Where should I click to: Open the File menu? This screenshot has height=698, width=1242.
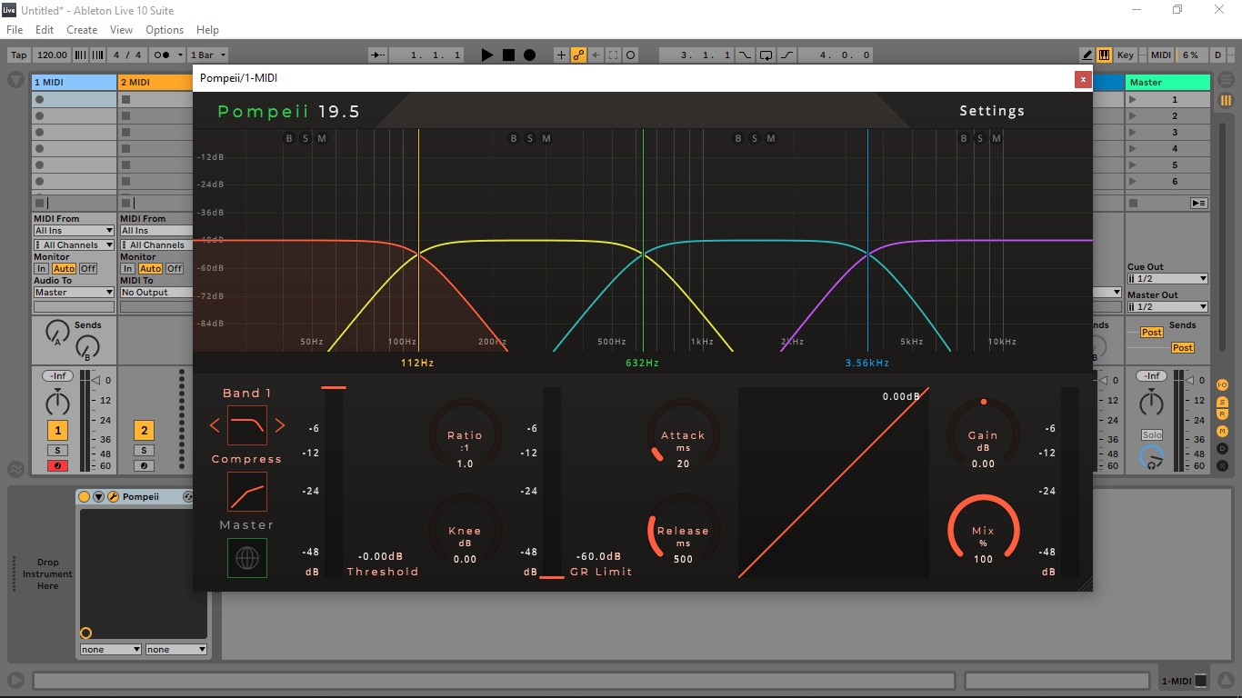point(15,30)
